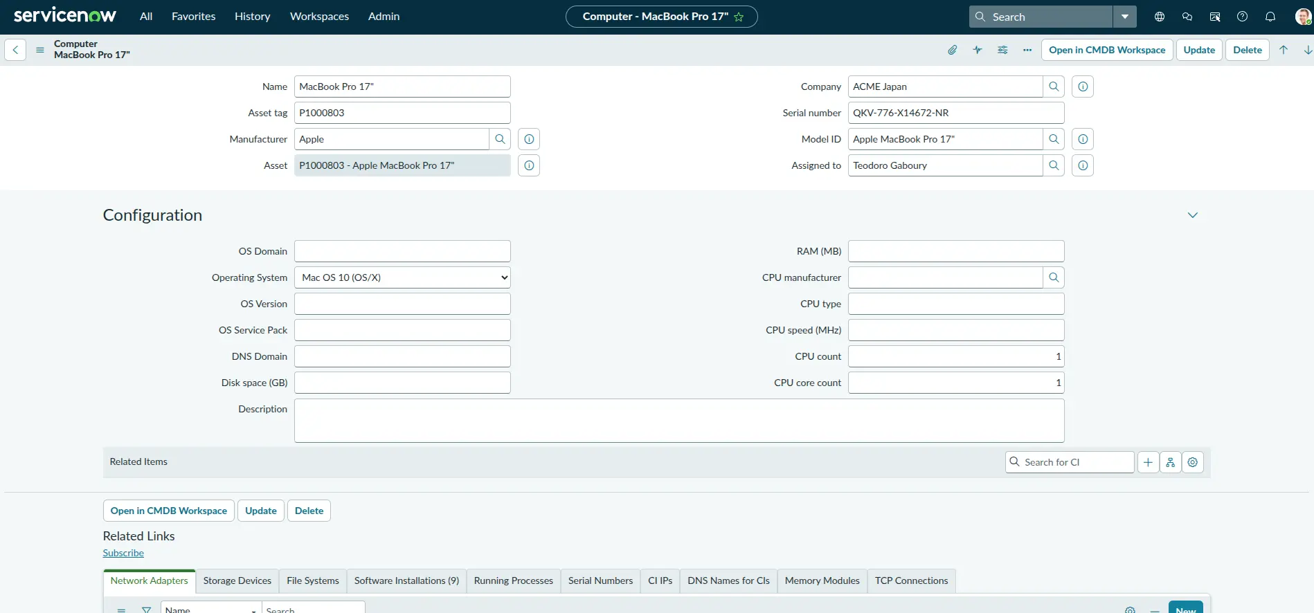Open the Operating System dropdown
The image size is (1314, 613).
[x=402, y=277]
